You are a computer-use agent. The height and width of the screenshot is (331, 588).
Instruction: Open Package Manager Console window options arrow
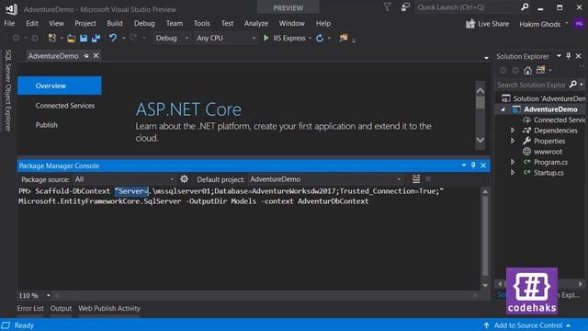point(464,165)
